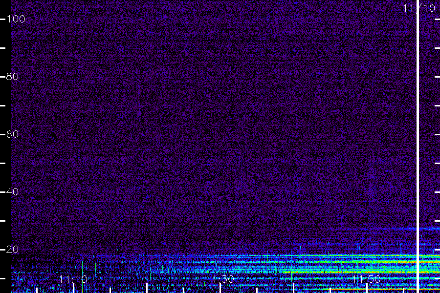
Task: Click the vertical white date marker line
Action: click(x=418, y=146)
